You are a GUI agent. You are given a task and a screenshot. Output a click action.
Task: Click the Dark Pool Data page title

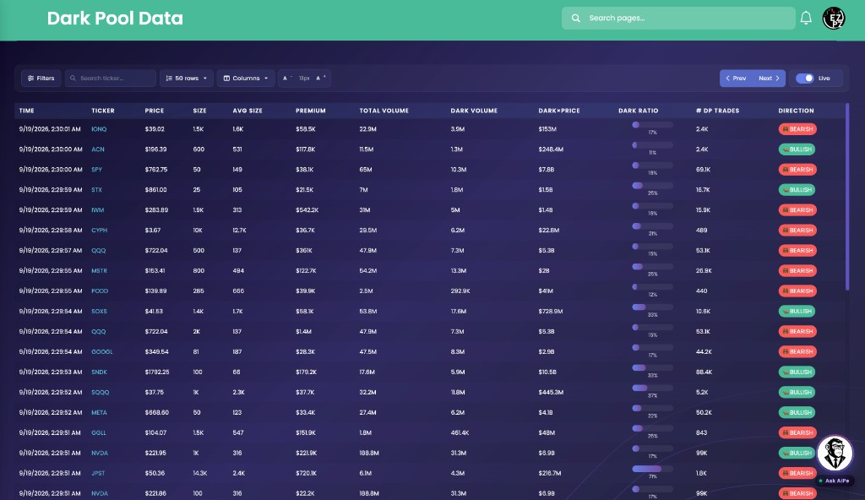click(115, 19)
